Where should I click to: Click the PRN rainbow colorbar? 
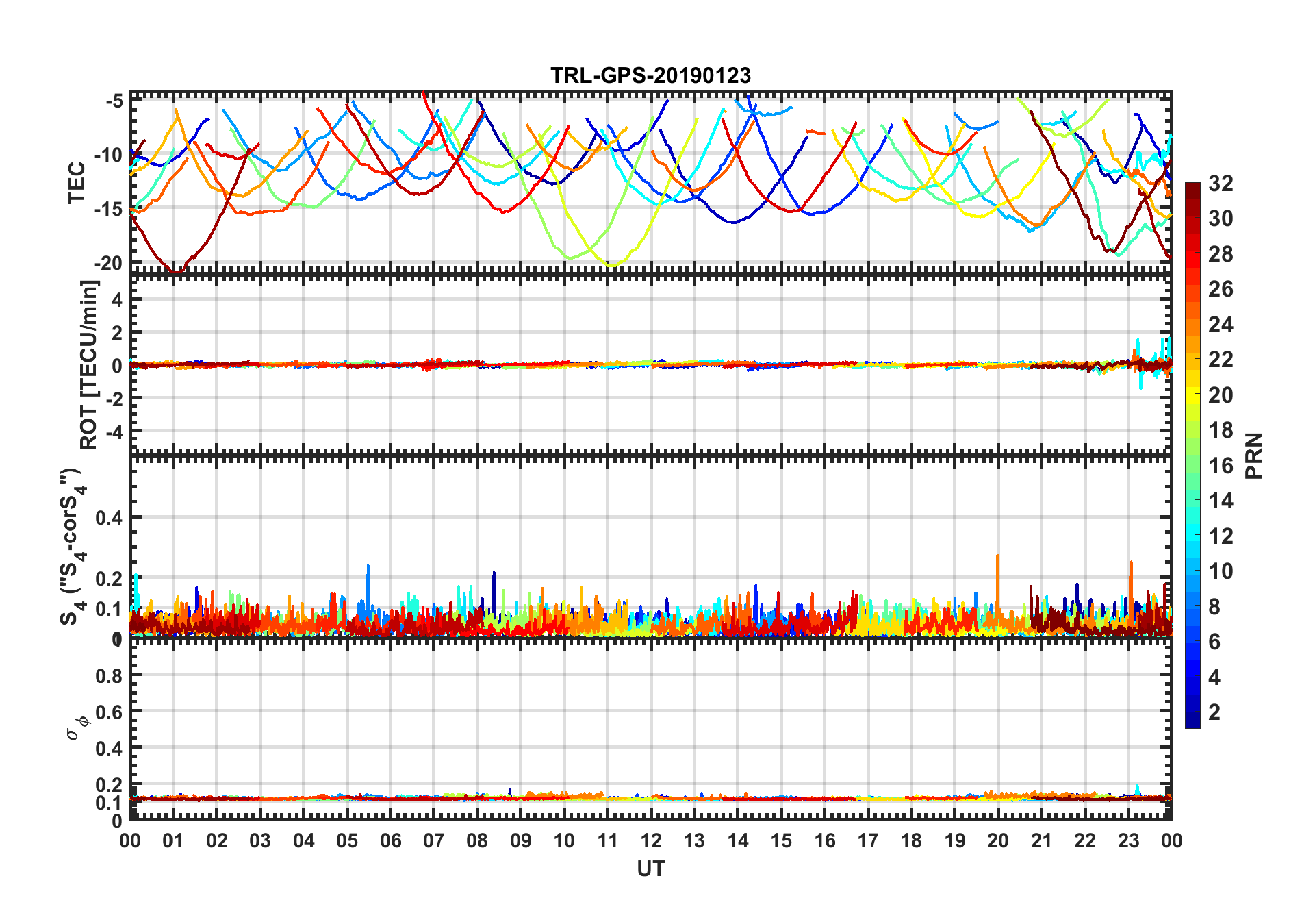1192,455
